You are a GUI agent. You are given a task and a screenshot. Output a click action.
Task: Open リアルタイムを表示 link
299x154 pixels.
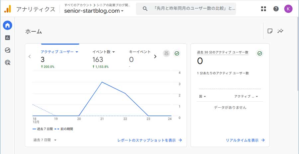(245, 140)
